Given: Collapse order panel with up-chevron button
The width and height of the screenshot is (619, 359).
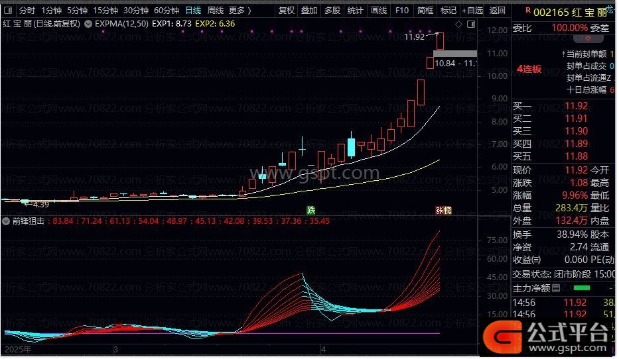Looking at the screenshot, I should (x=588, y=38).
